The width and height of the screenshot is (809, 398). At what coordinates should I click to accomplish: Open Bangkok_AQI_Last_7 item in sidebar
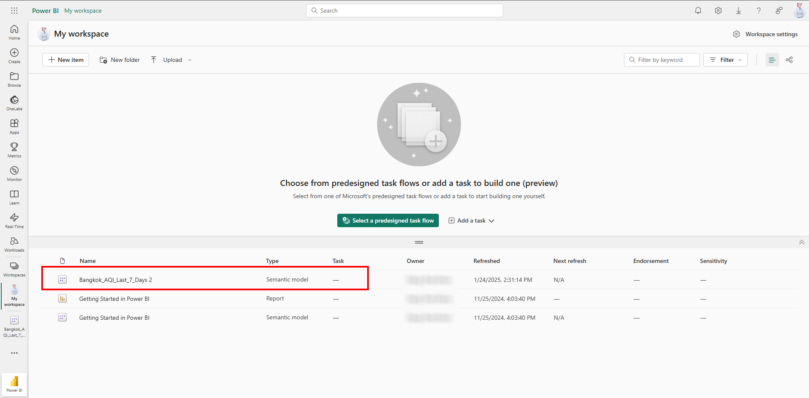pos(14,326)
